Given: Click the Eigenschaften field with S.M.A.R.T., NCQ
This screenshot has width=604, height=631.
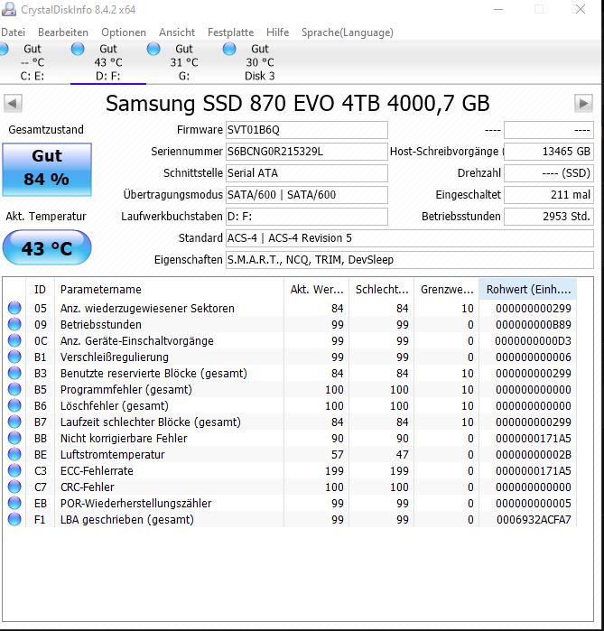Looking at the screenshot, I should click(x=410, y=260).
